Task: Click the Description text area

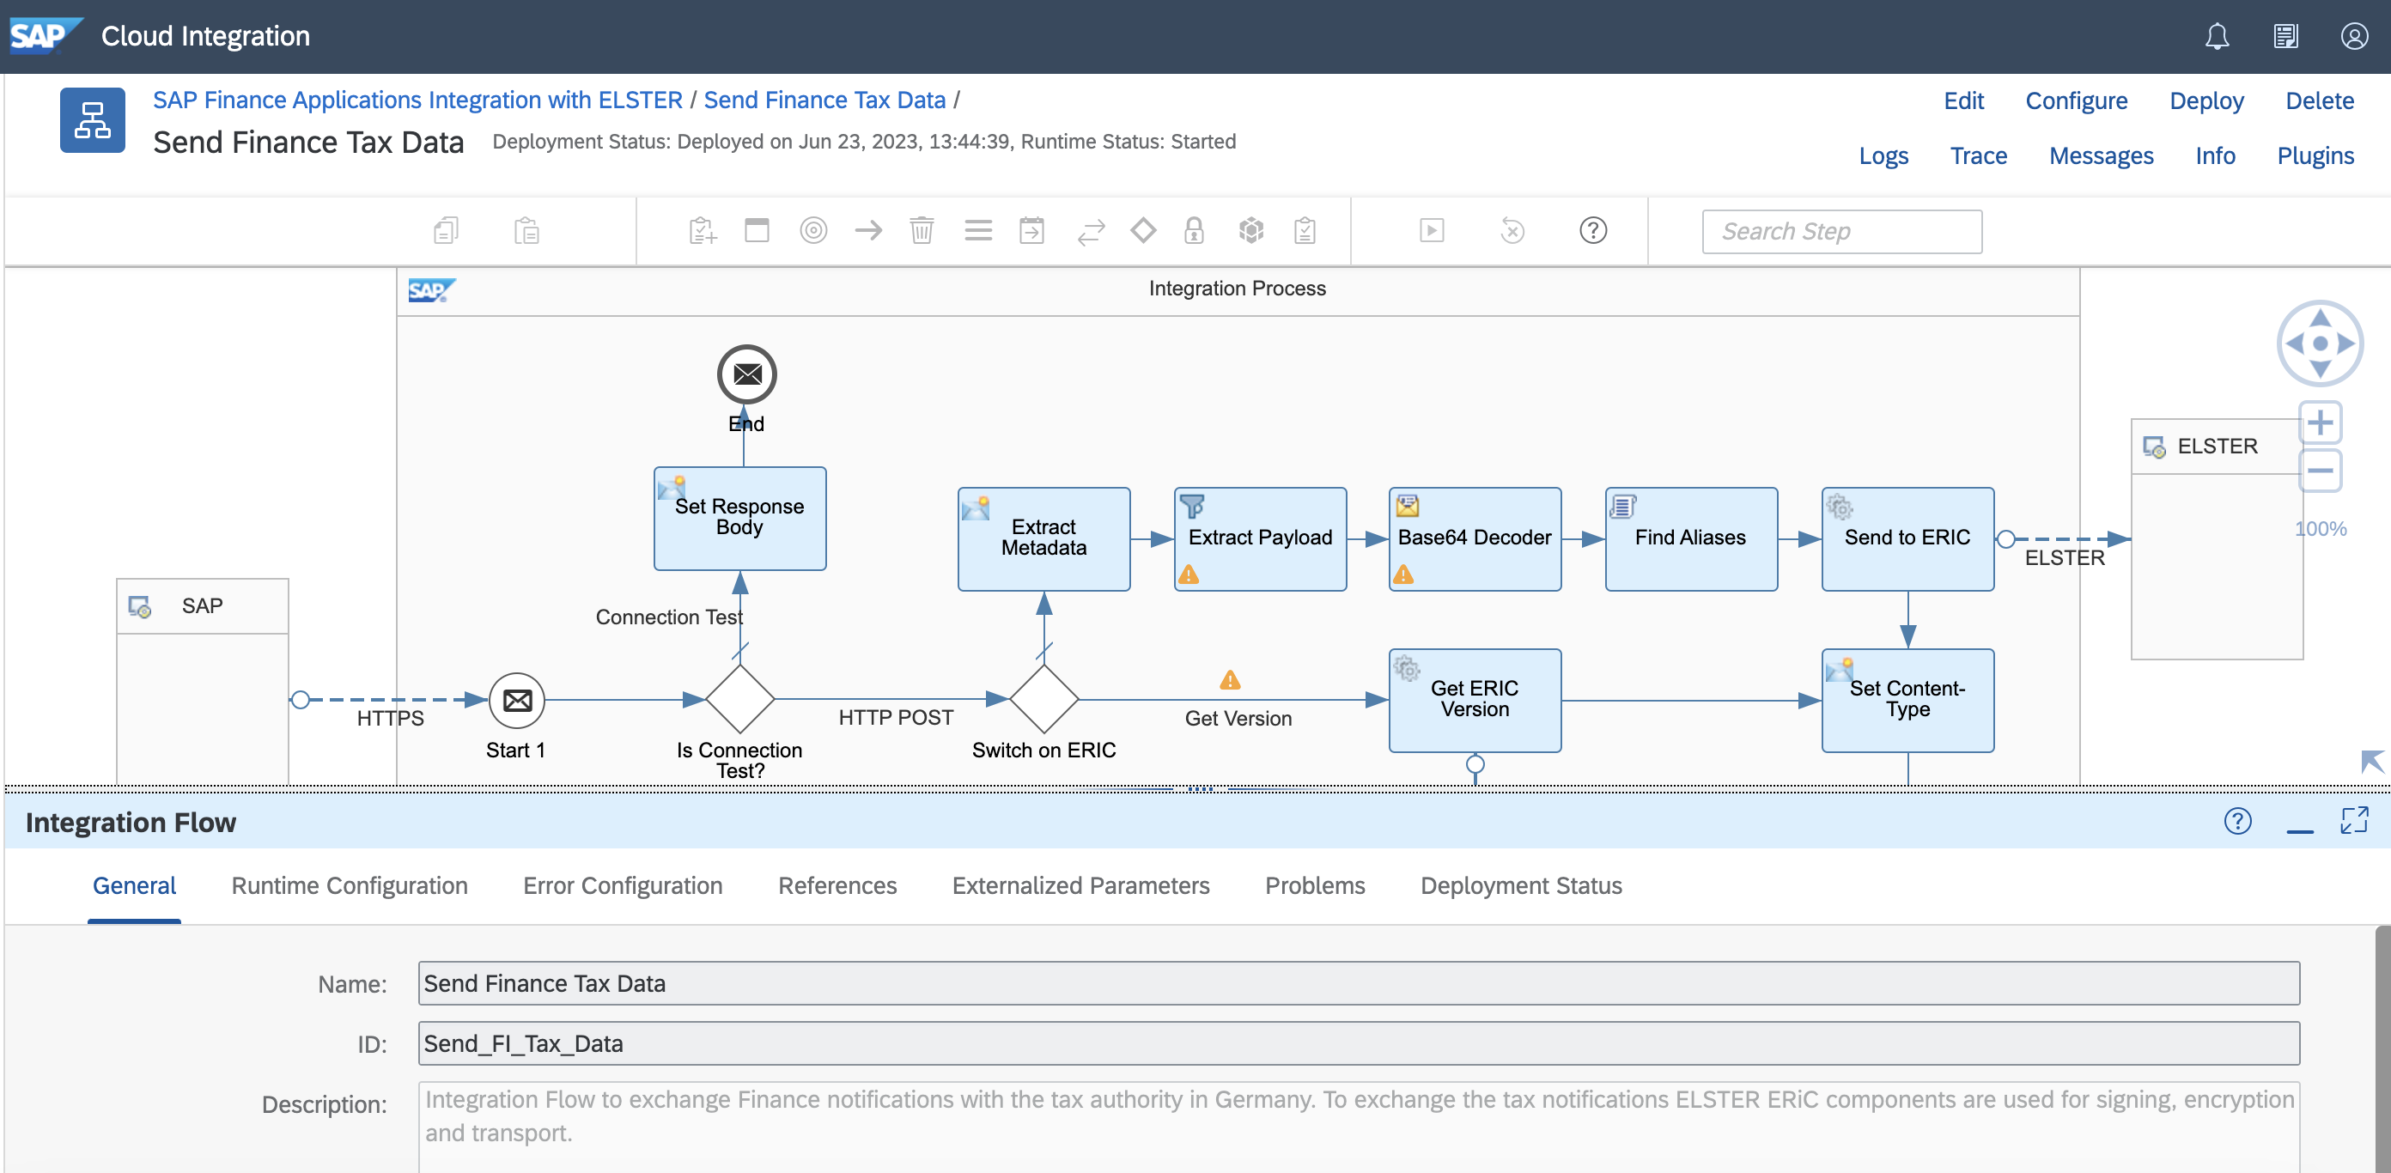Action: coord(1359,1127)
